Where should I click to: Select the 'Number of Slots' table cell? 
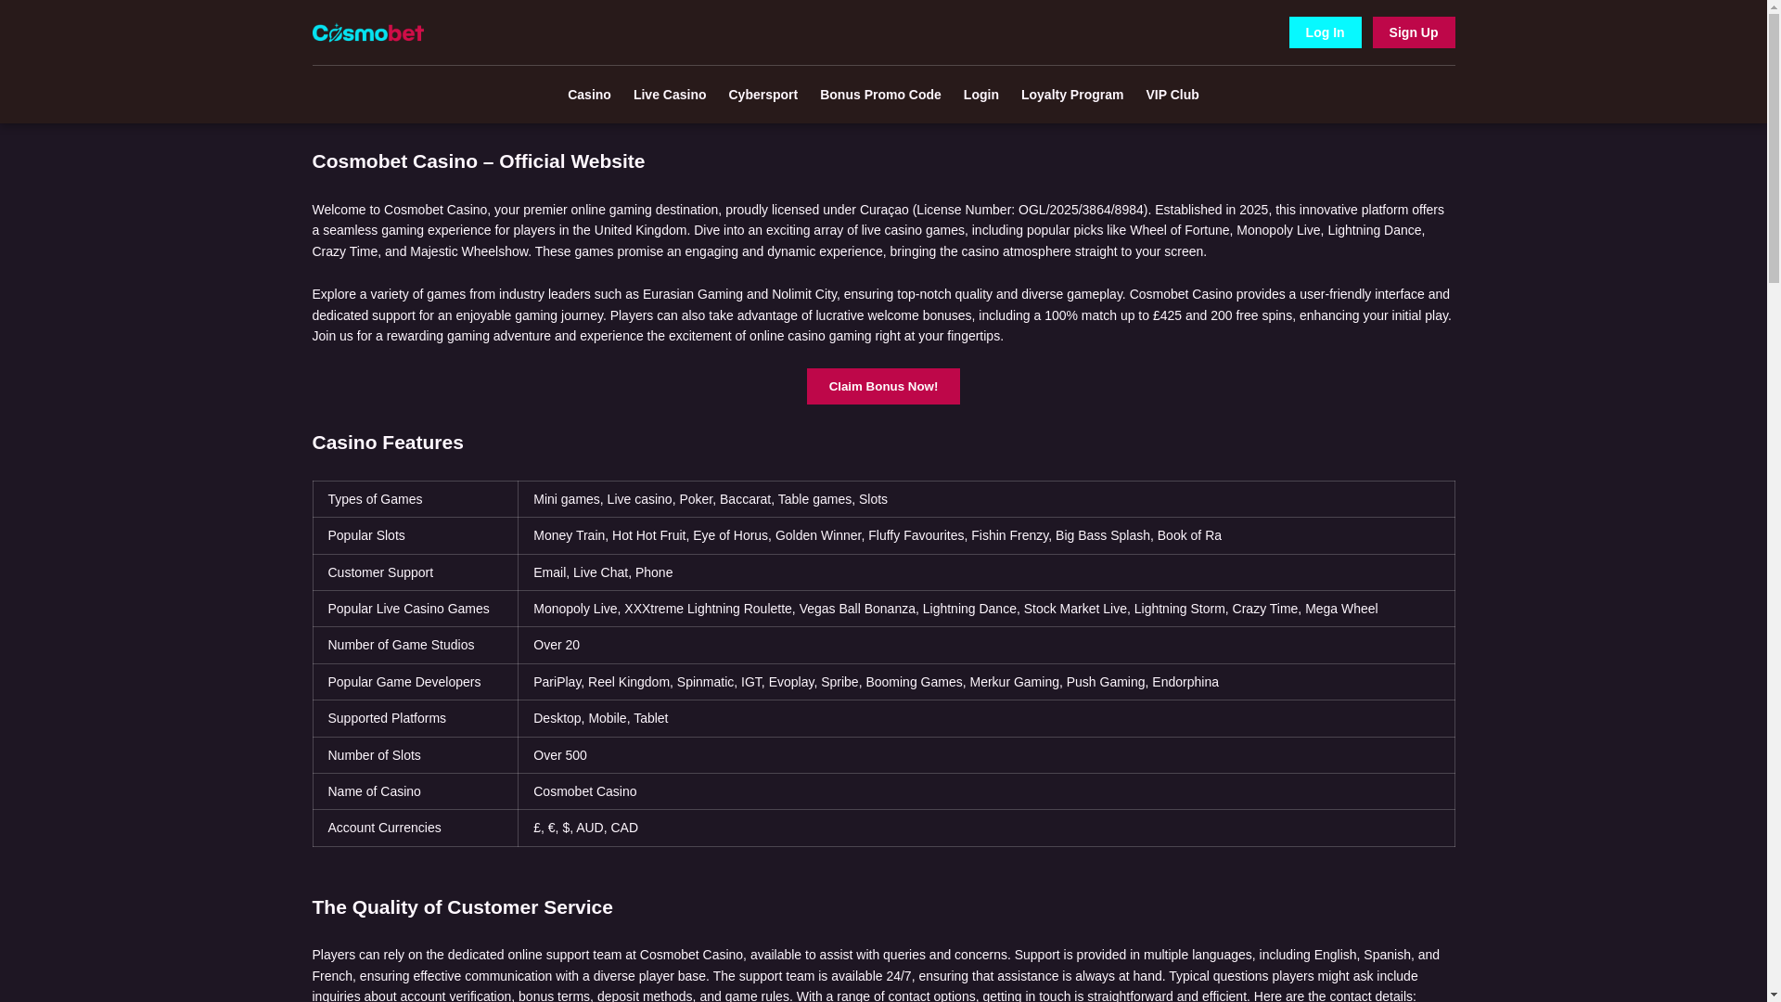415,755
